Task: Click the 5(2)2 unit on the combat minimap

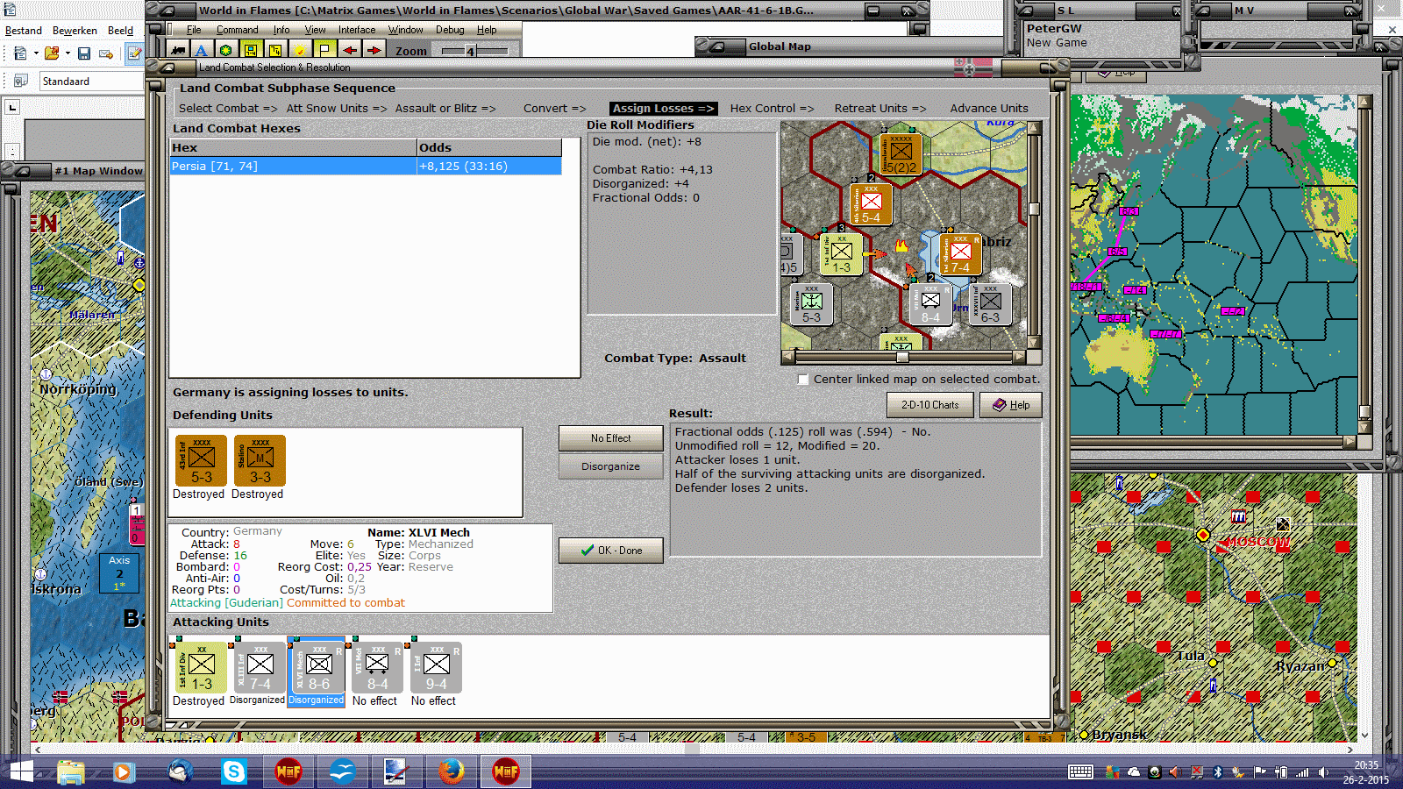Action: (x=901, y=154)
